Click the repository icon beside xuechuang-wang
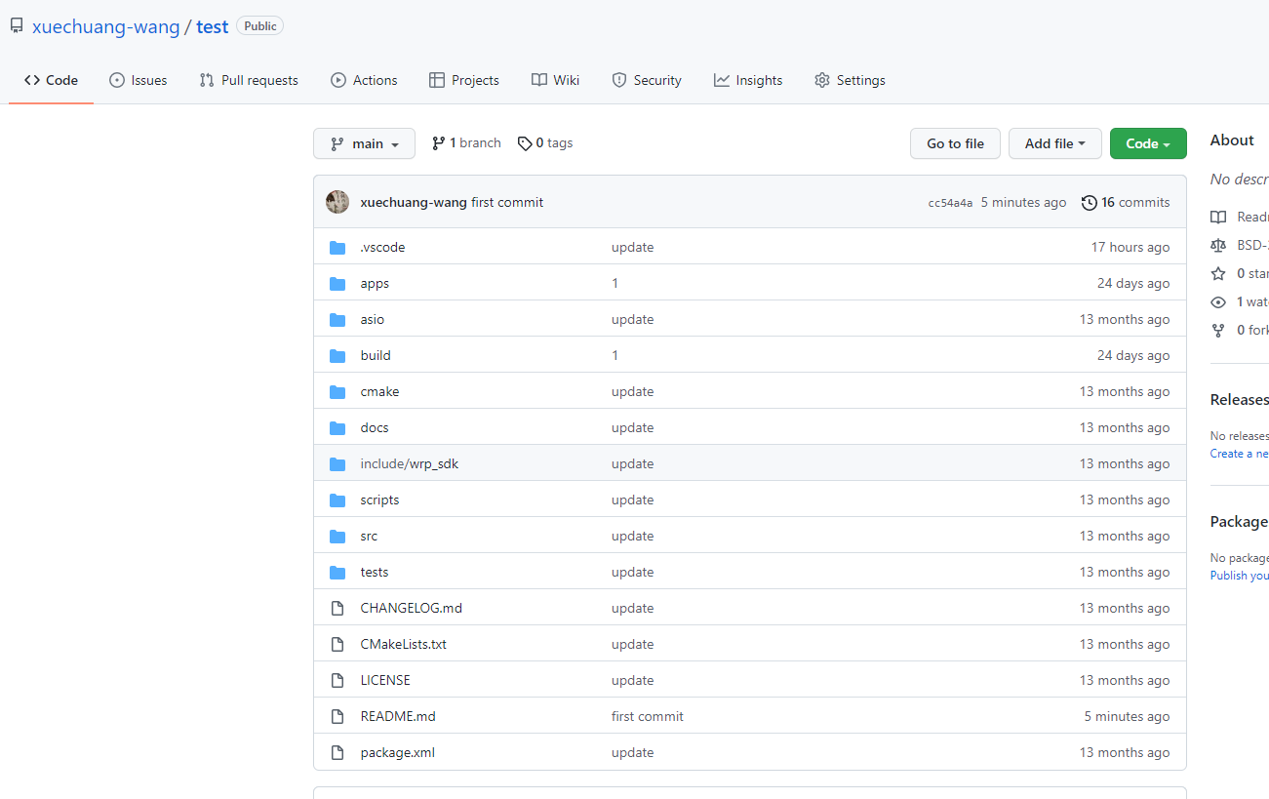The image size is (1269, 799). (x=17, y=26)
